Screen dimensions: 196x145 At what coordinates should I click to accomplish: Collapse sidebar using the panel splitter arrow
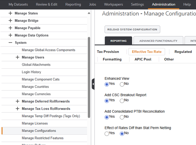[93, 84]
